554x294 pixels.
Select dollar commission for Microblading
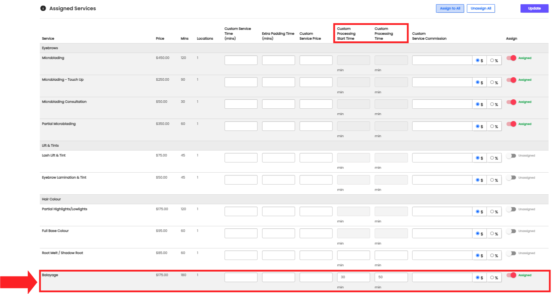478,60
